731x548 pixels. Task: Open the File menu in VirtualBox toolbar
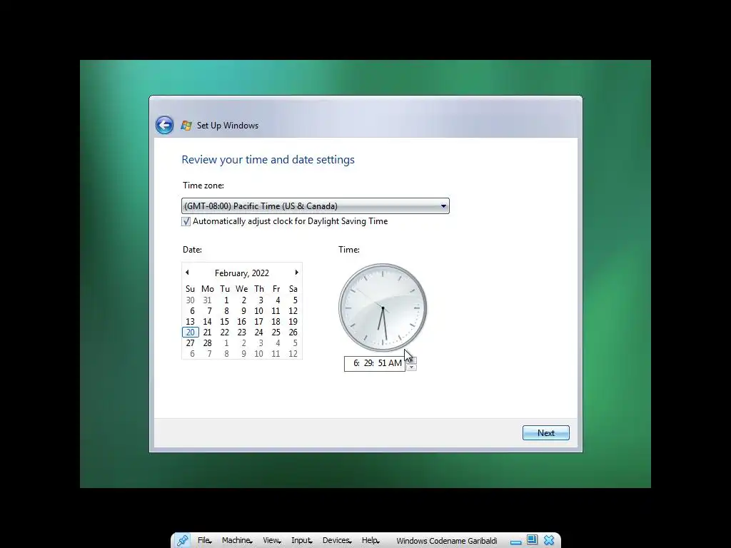click(x=204, y=540)
